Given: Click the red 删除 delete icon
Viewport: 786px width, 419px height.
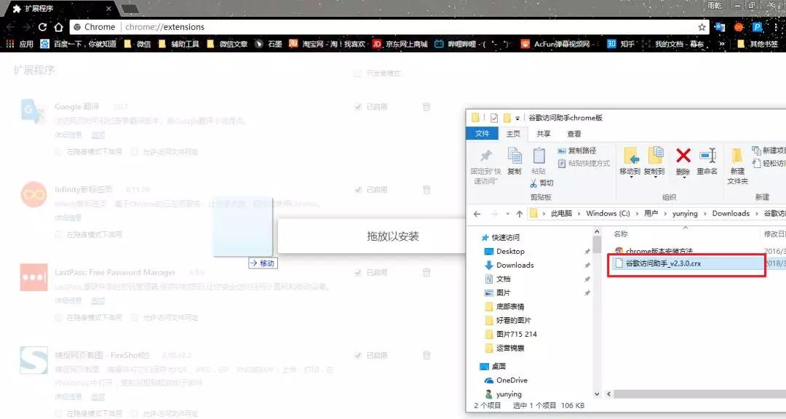Looking at the screenshot, I should click(683, 156).
